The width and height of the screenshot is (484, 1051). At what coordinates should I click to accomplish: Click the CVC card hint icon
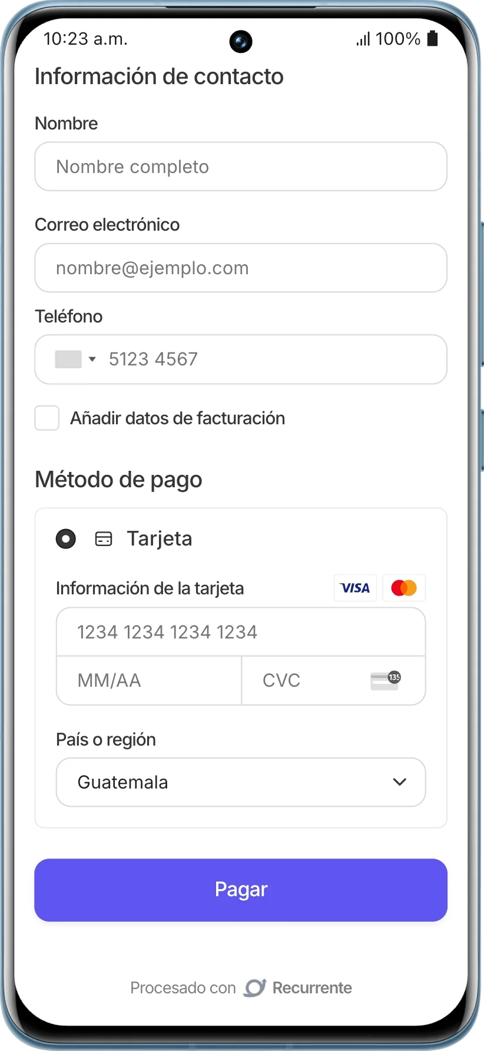385,680
